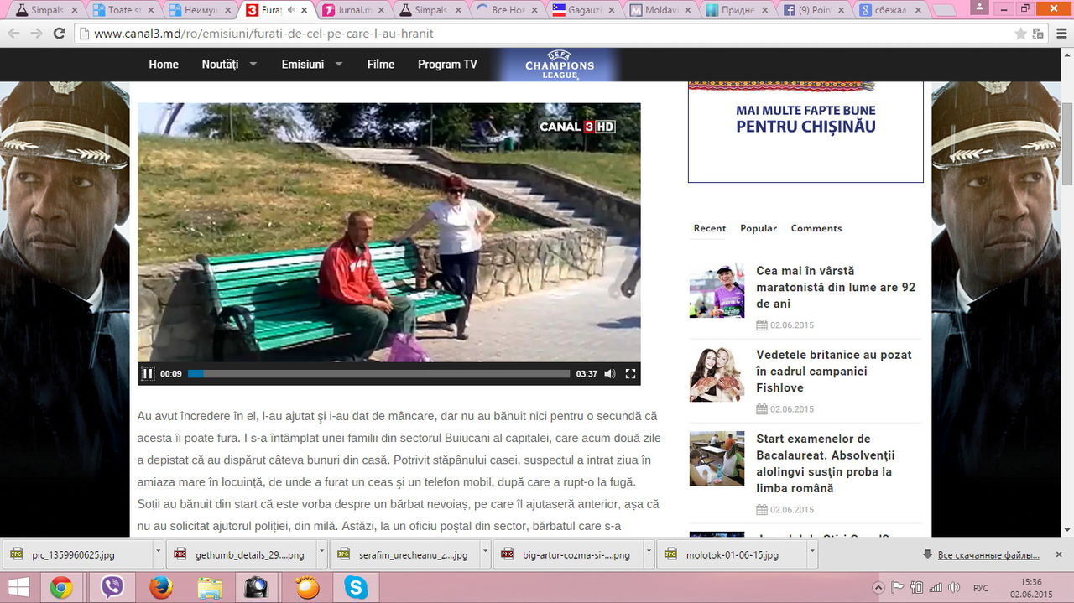Open the Bacalaureat article thumbnail
Screen dimensions: 1074x603
(x=717, y=459)
